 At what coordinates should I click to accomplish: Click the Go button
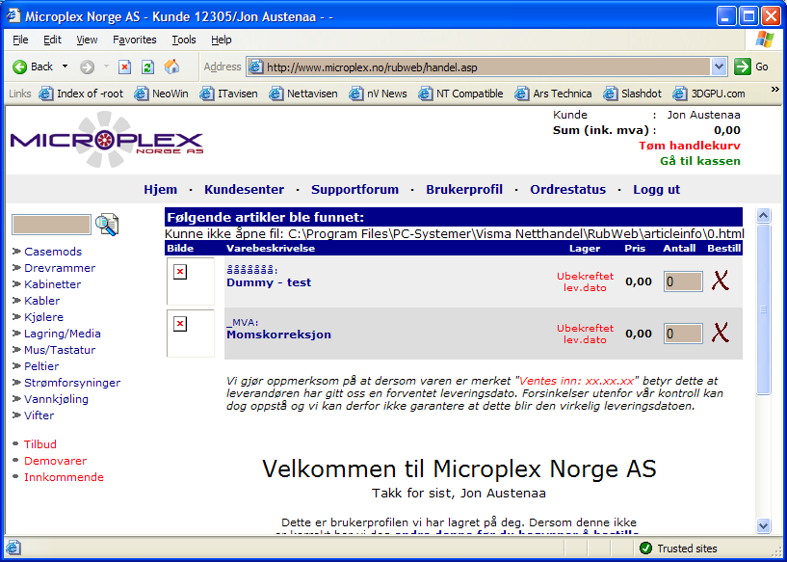point(751,67)
